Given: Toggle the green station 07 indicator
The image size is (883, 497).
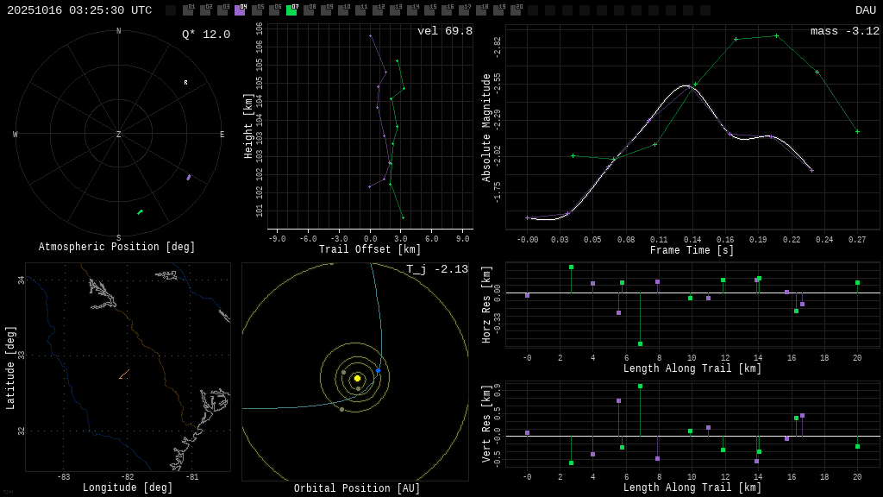Looking at the screenshot, I should [x=291, y=10].
